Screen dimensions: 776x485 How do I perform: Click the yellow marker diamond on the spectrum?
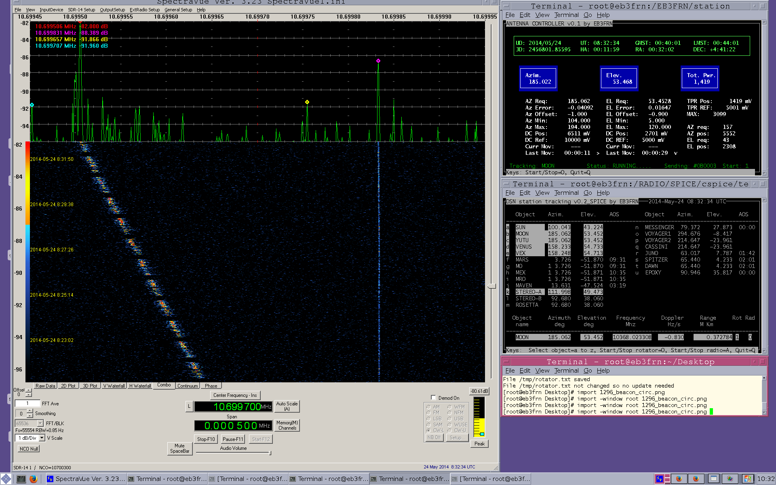click(x=307, y=102)
